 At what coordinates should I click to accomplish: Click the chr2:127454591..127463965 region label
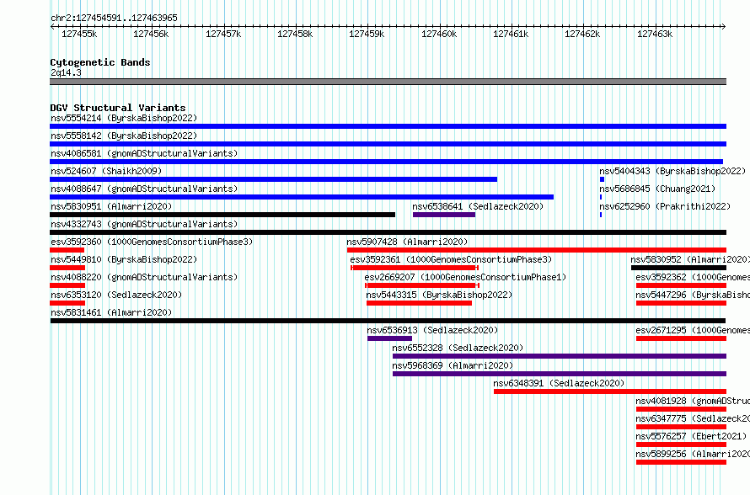[114, 18]
